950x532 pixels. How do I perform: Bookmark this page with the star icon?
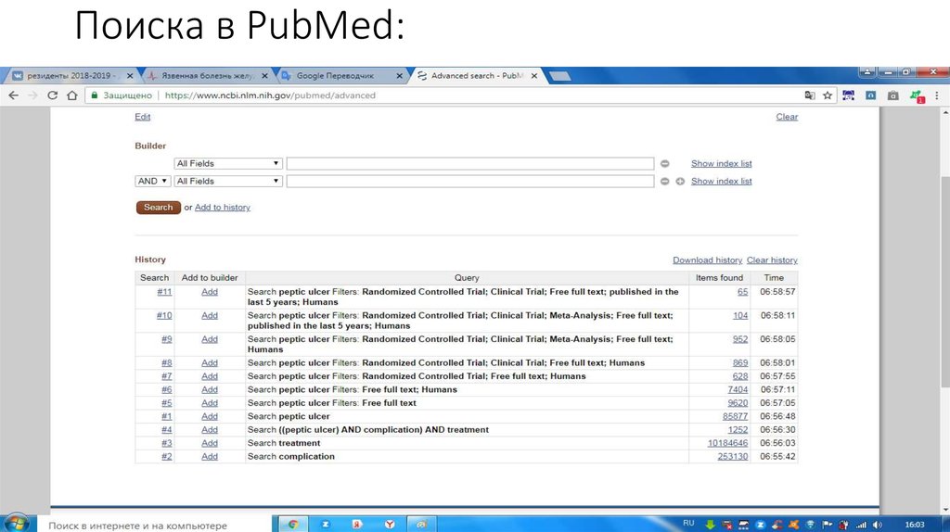tap(828, 95)
